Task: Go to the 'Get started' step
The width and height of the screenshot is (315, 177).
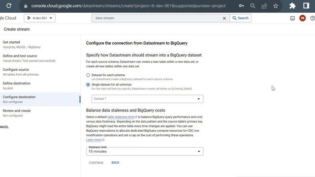Action: point(40,44)
